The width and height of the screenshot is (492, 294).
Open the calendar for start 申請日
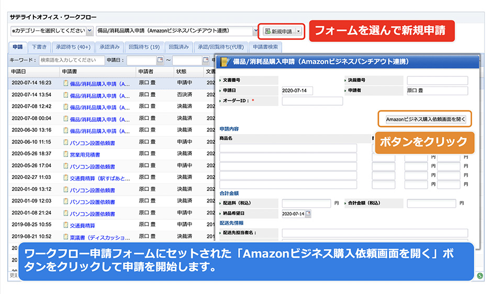coord(160,60)
